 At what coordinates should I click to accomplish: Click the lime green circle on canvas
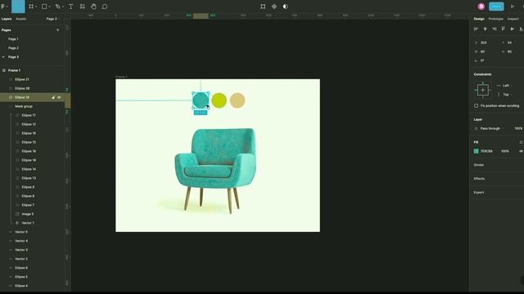coord(219,100)
